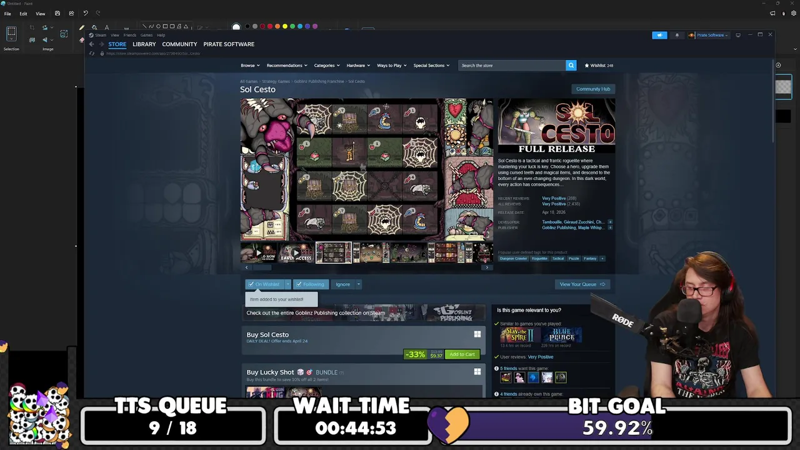Image resolution: width=800 pixels, height=450 pixels.
Task: Click the Windows icon on Lucky Shot bundle
Action: (477, 372)
